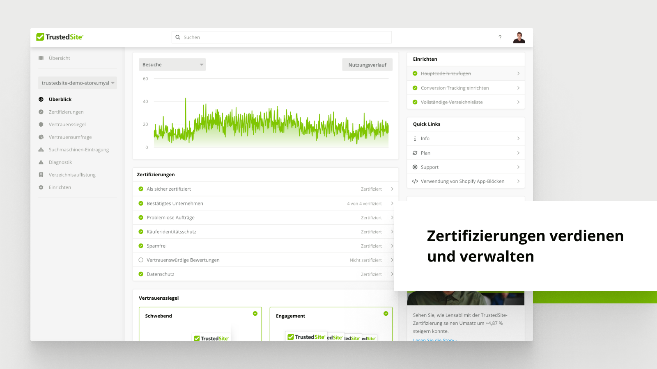Open the Besuche metric dropdown
This screenshot has width=657, height=369.
[x=172, y=65]
